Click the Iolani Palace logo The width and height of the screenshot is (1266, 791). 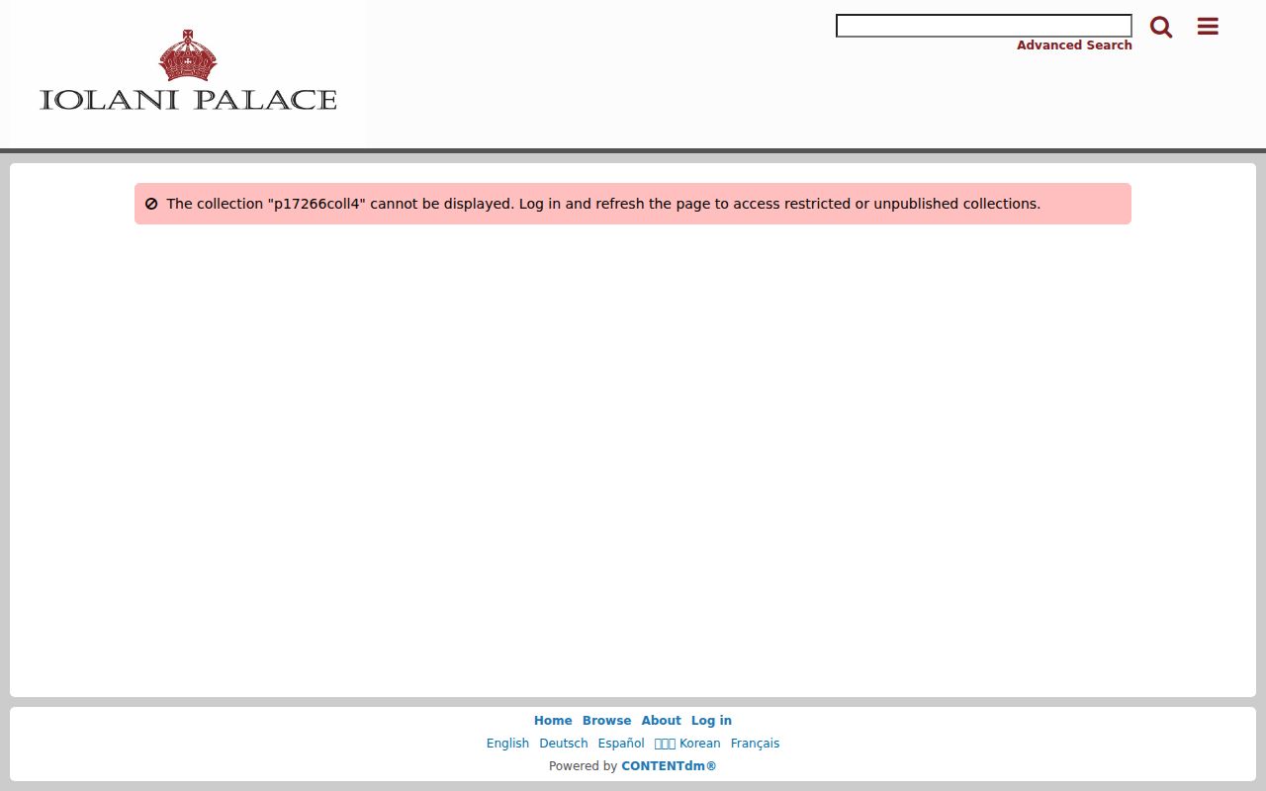188,70
